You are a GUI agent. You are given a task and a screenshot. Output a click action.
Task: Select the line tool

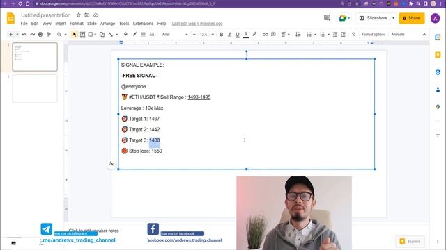coord(111,35)
